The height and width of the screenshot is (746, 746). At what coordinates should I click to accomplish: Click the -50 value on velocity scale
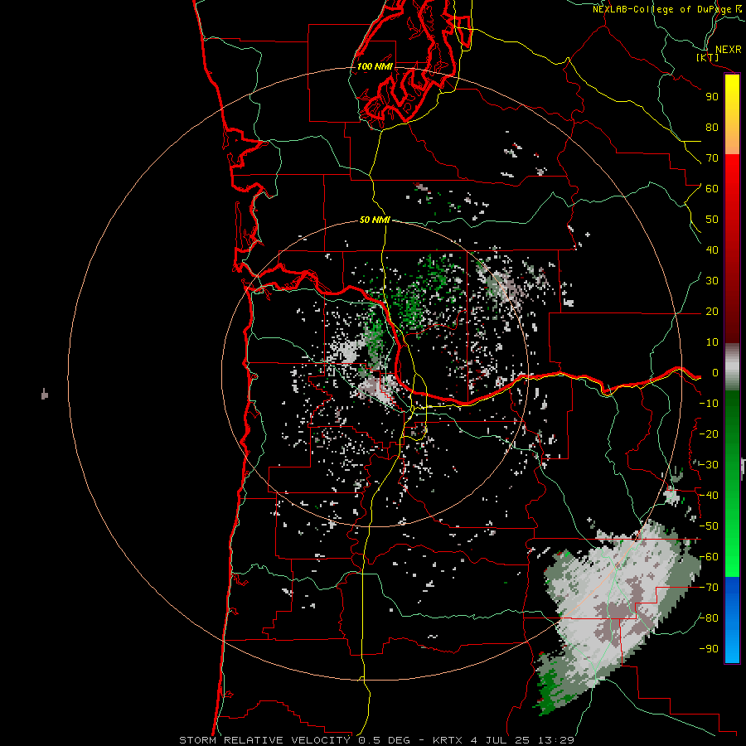coord(709,526)
